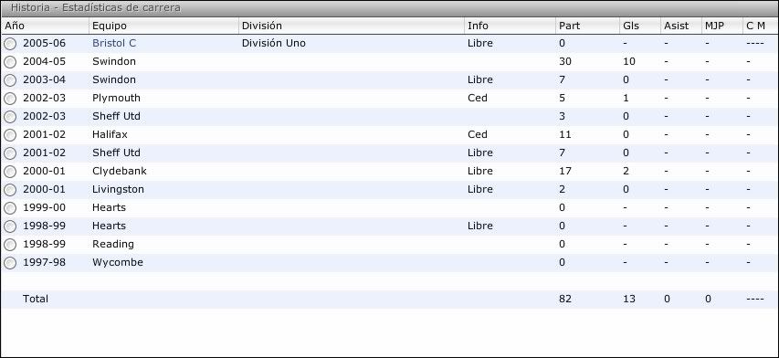Click the Livingston team name

tap(118, 190)
